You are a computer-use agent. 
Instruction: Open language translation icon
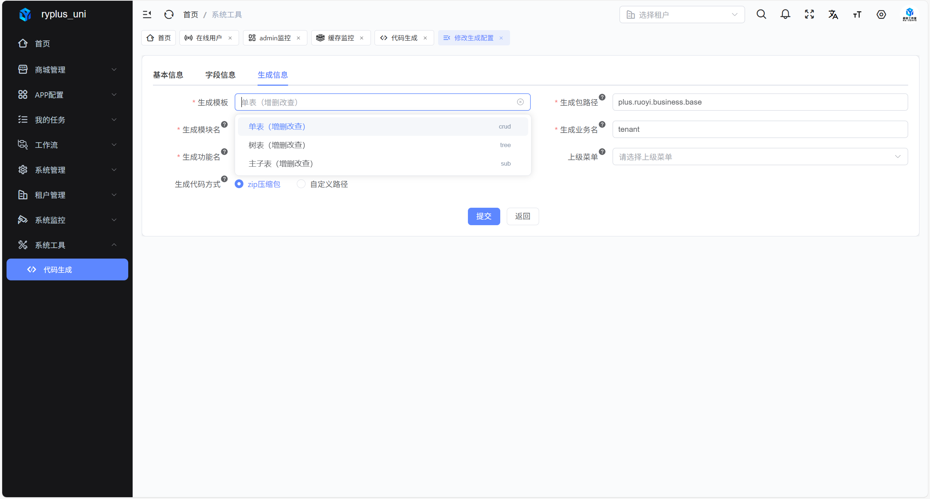click(x=833, y=15)
